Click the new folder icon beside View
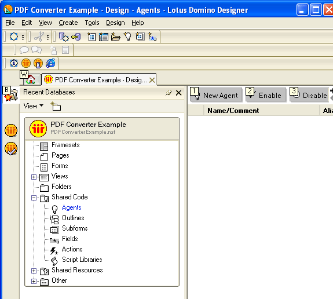 click(x=56, y=106)
